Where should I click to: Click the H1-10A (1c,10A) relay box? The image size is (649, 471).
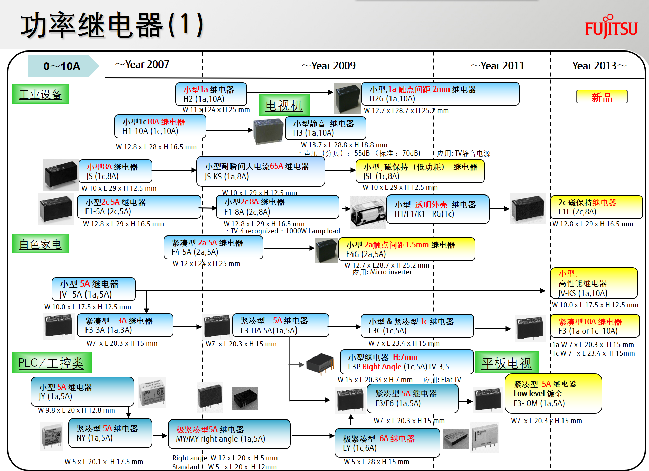pyautogui.click(x=160, y=126)
